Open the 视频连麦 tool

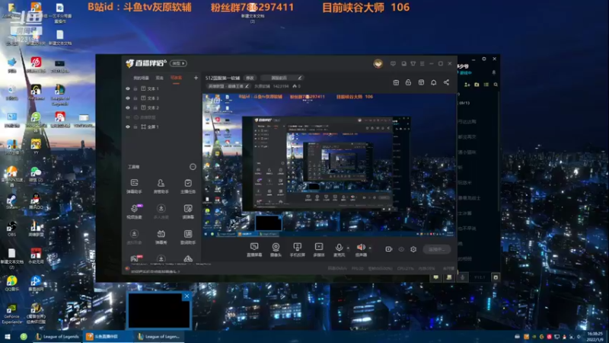tap(134, 211)
